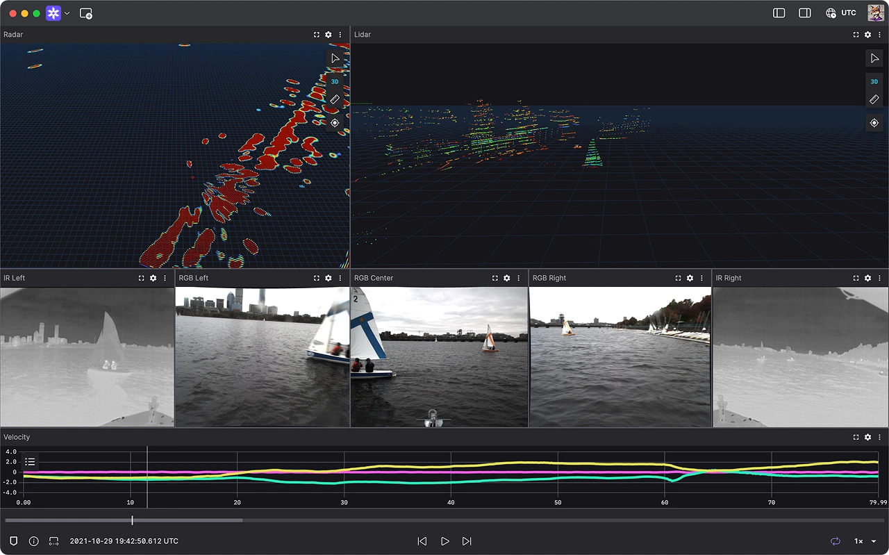Click the camera focus icon in the Radar panel
This screenshot has height=555, width=889.
(x=335, y=122)
